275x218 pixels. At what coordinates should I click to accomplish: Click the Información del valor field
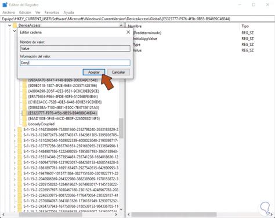point(75,63)
